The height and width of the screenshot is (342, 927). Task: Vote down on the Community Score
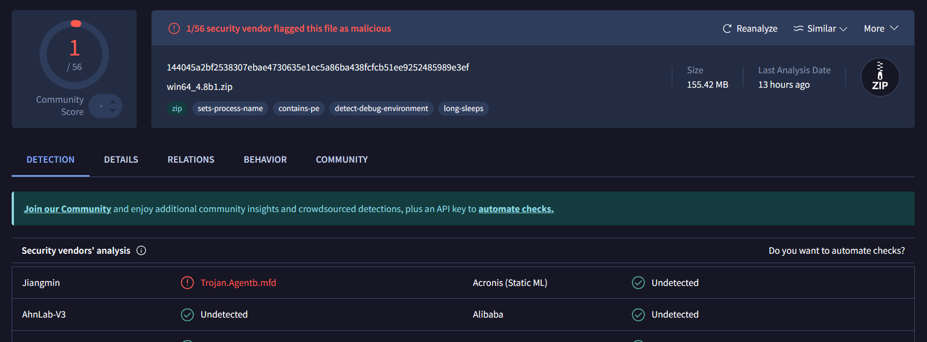(x=113, y=110)
